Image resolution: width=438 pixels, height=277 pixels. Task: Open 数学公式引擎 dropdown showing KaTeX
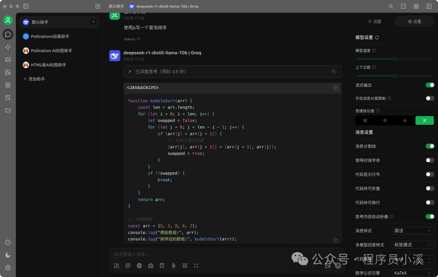413,273
